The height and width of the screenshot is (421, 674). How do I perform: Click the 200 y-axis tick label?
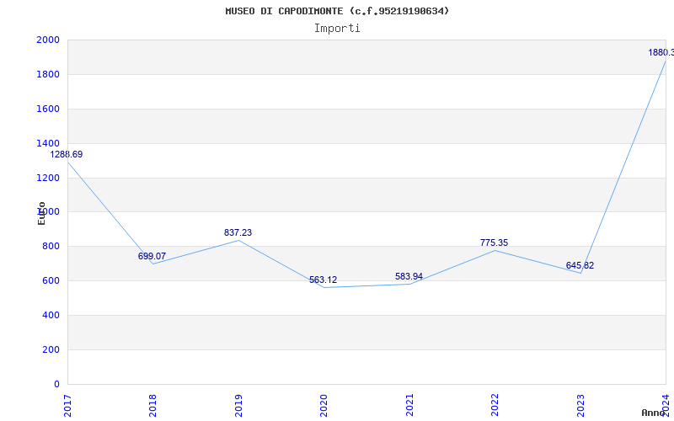[51, 349]
